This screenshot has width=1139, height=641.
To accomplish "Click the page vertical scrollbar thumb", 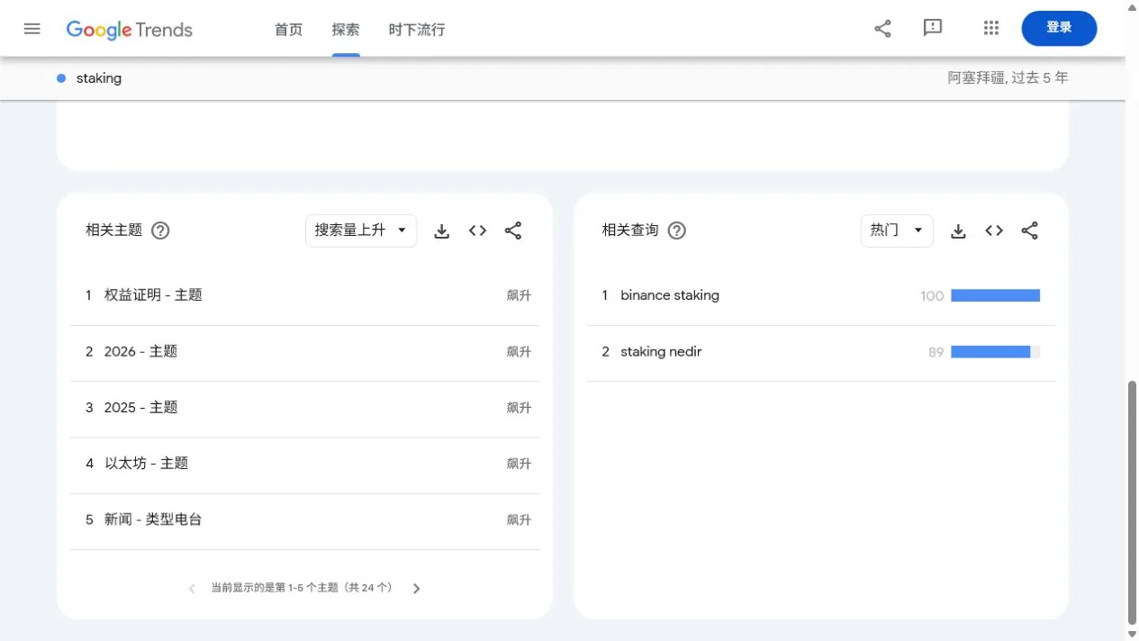I will coord(1132,502).
